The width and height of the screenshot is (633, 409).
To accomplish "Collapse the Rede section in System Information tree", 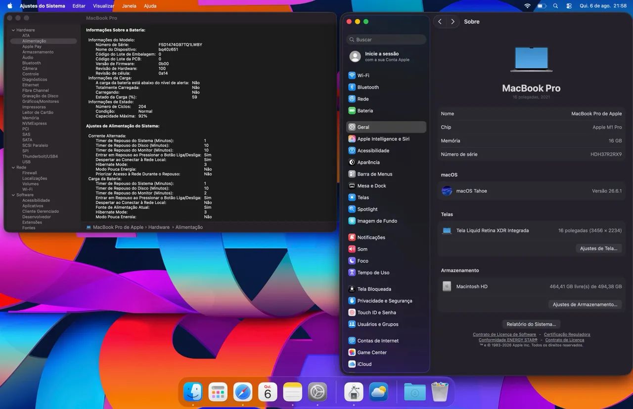I will [x=13, y=168].
